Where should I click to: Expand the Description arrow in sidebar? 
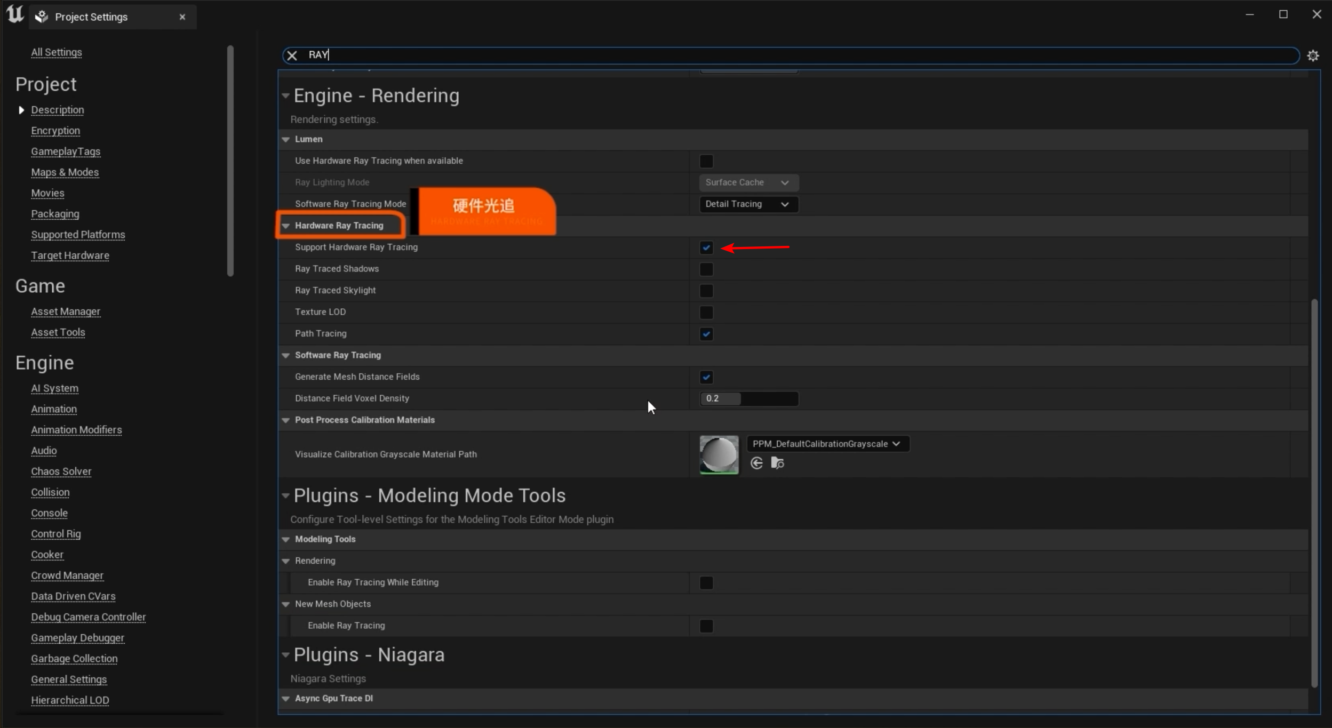pyautogui.click(x=21, y=110)
